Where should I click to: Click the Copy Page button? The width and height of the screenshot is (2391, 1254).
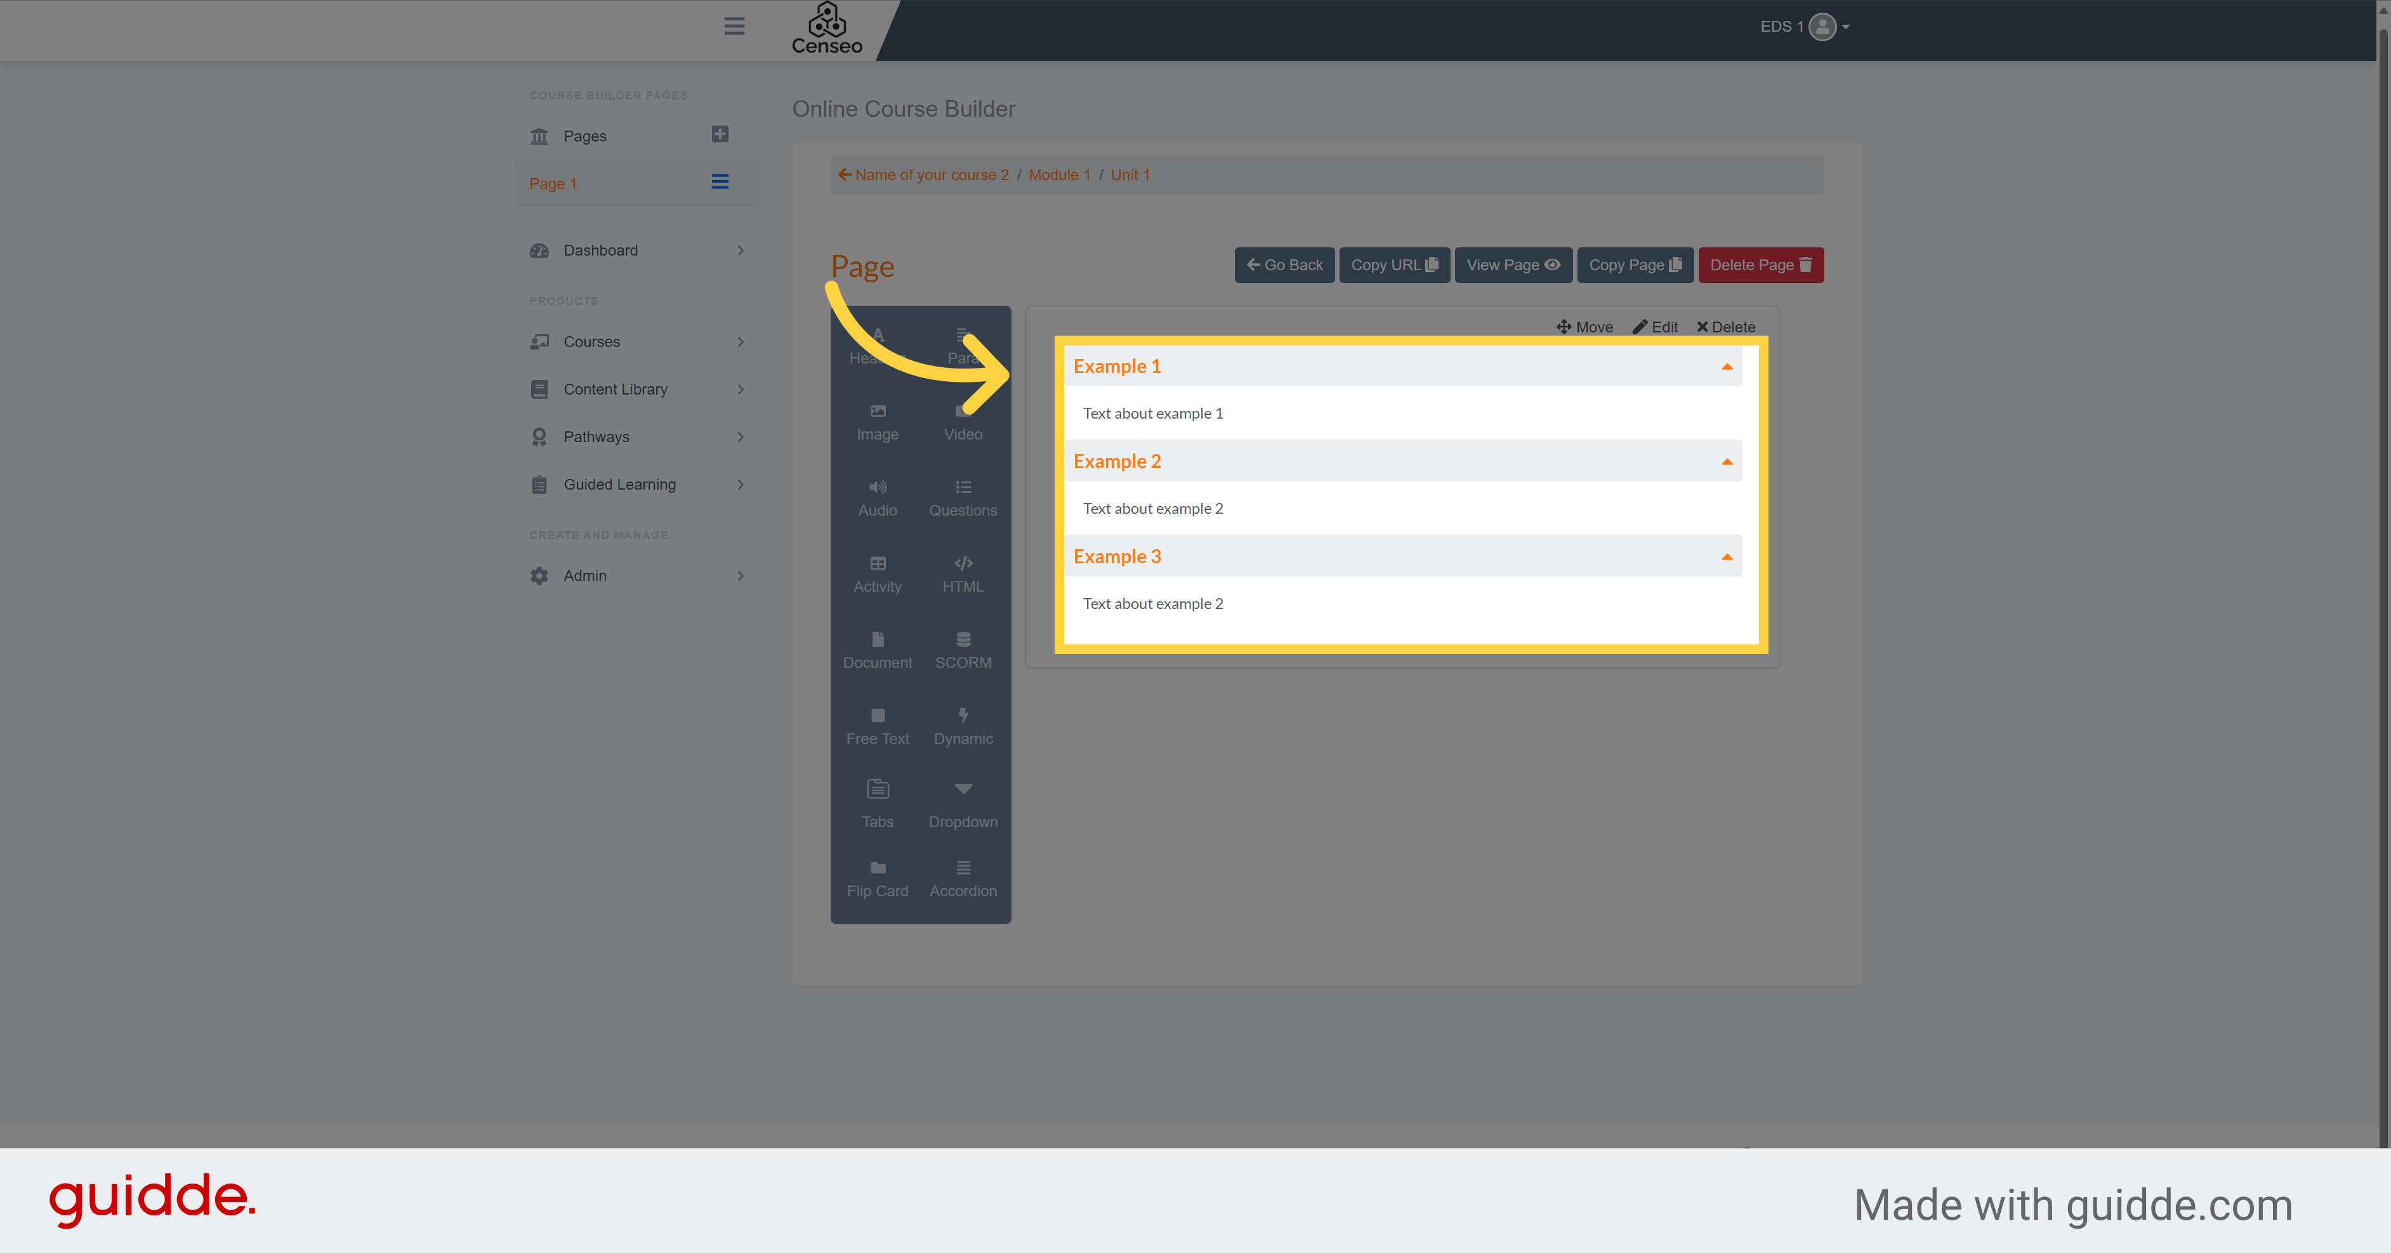click(x=1635, y=265)
